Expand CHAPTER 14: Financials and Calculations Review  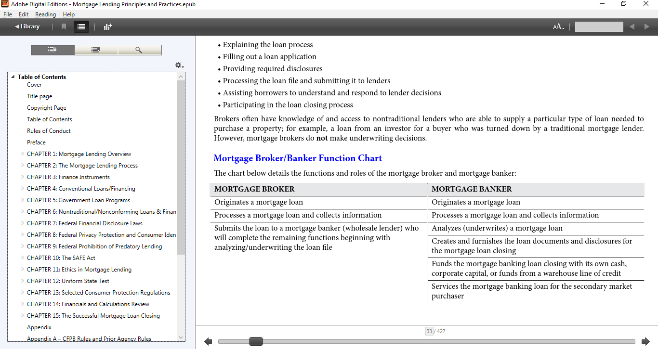pyautogui.click(x=23, y=304)
